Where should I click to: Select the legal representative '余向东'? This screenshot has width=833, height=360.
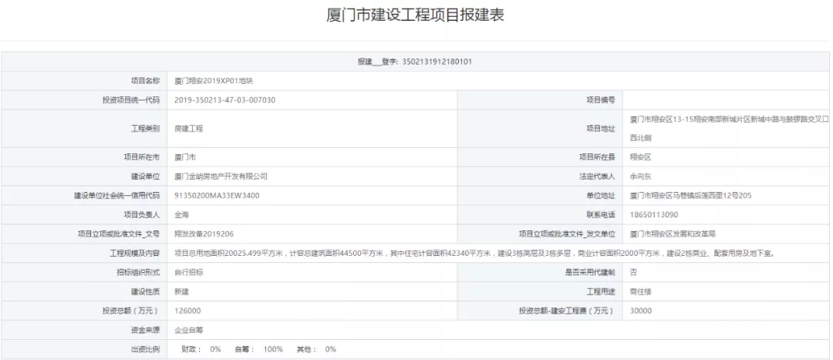pos(640,177)
